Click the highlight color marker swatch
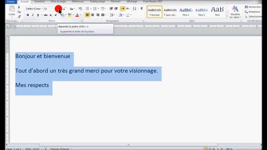The image size is (267, 150). pos(70,15)
